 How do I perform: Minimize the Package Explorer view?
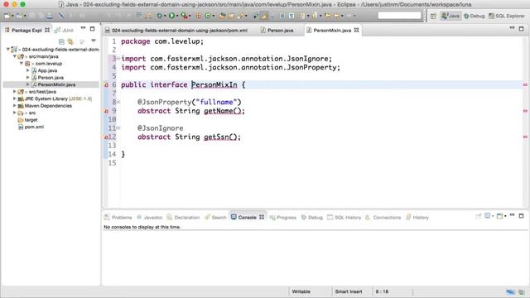point(83,28)
